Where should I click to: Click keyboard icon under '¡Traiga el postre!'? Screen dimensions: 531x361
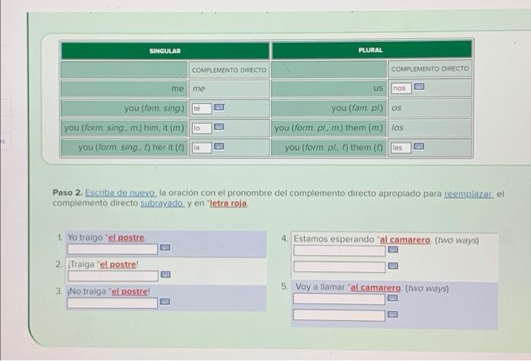[x=165, y=275]
